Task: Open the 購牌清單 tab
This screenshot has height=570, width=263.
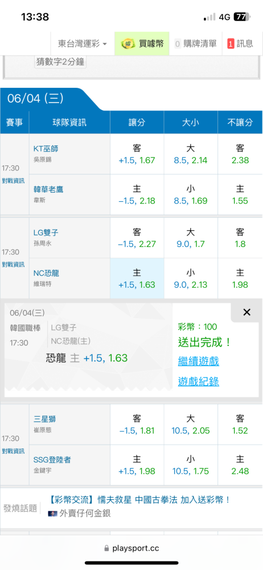Action: [195, 44]
